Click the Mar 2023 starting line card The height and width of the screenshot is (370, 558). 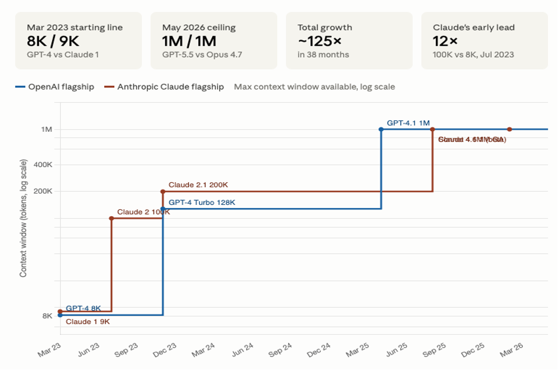pyautogui.click(x=78, y=41)
